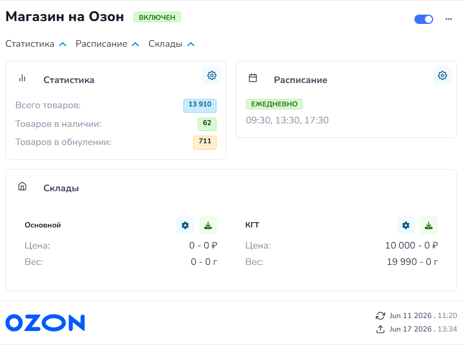Toggle the Магазин на Озон store switch off
This screenshot has width=463, height=345.
pos(423,19)
